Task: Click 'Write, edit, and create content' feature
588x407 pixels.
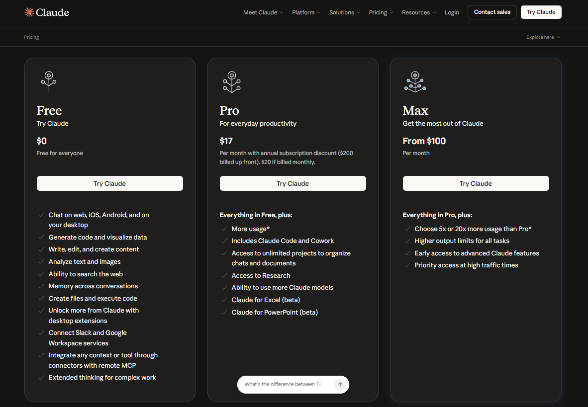Action: tap(94, 249)
